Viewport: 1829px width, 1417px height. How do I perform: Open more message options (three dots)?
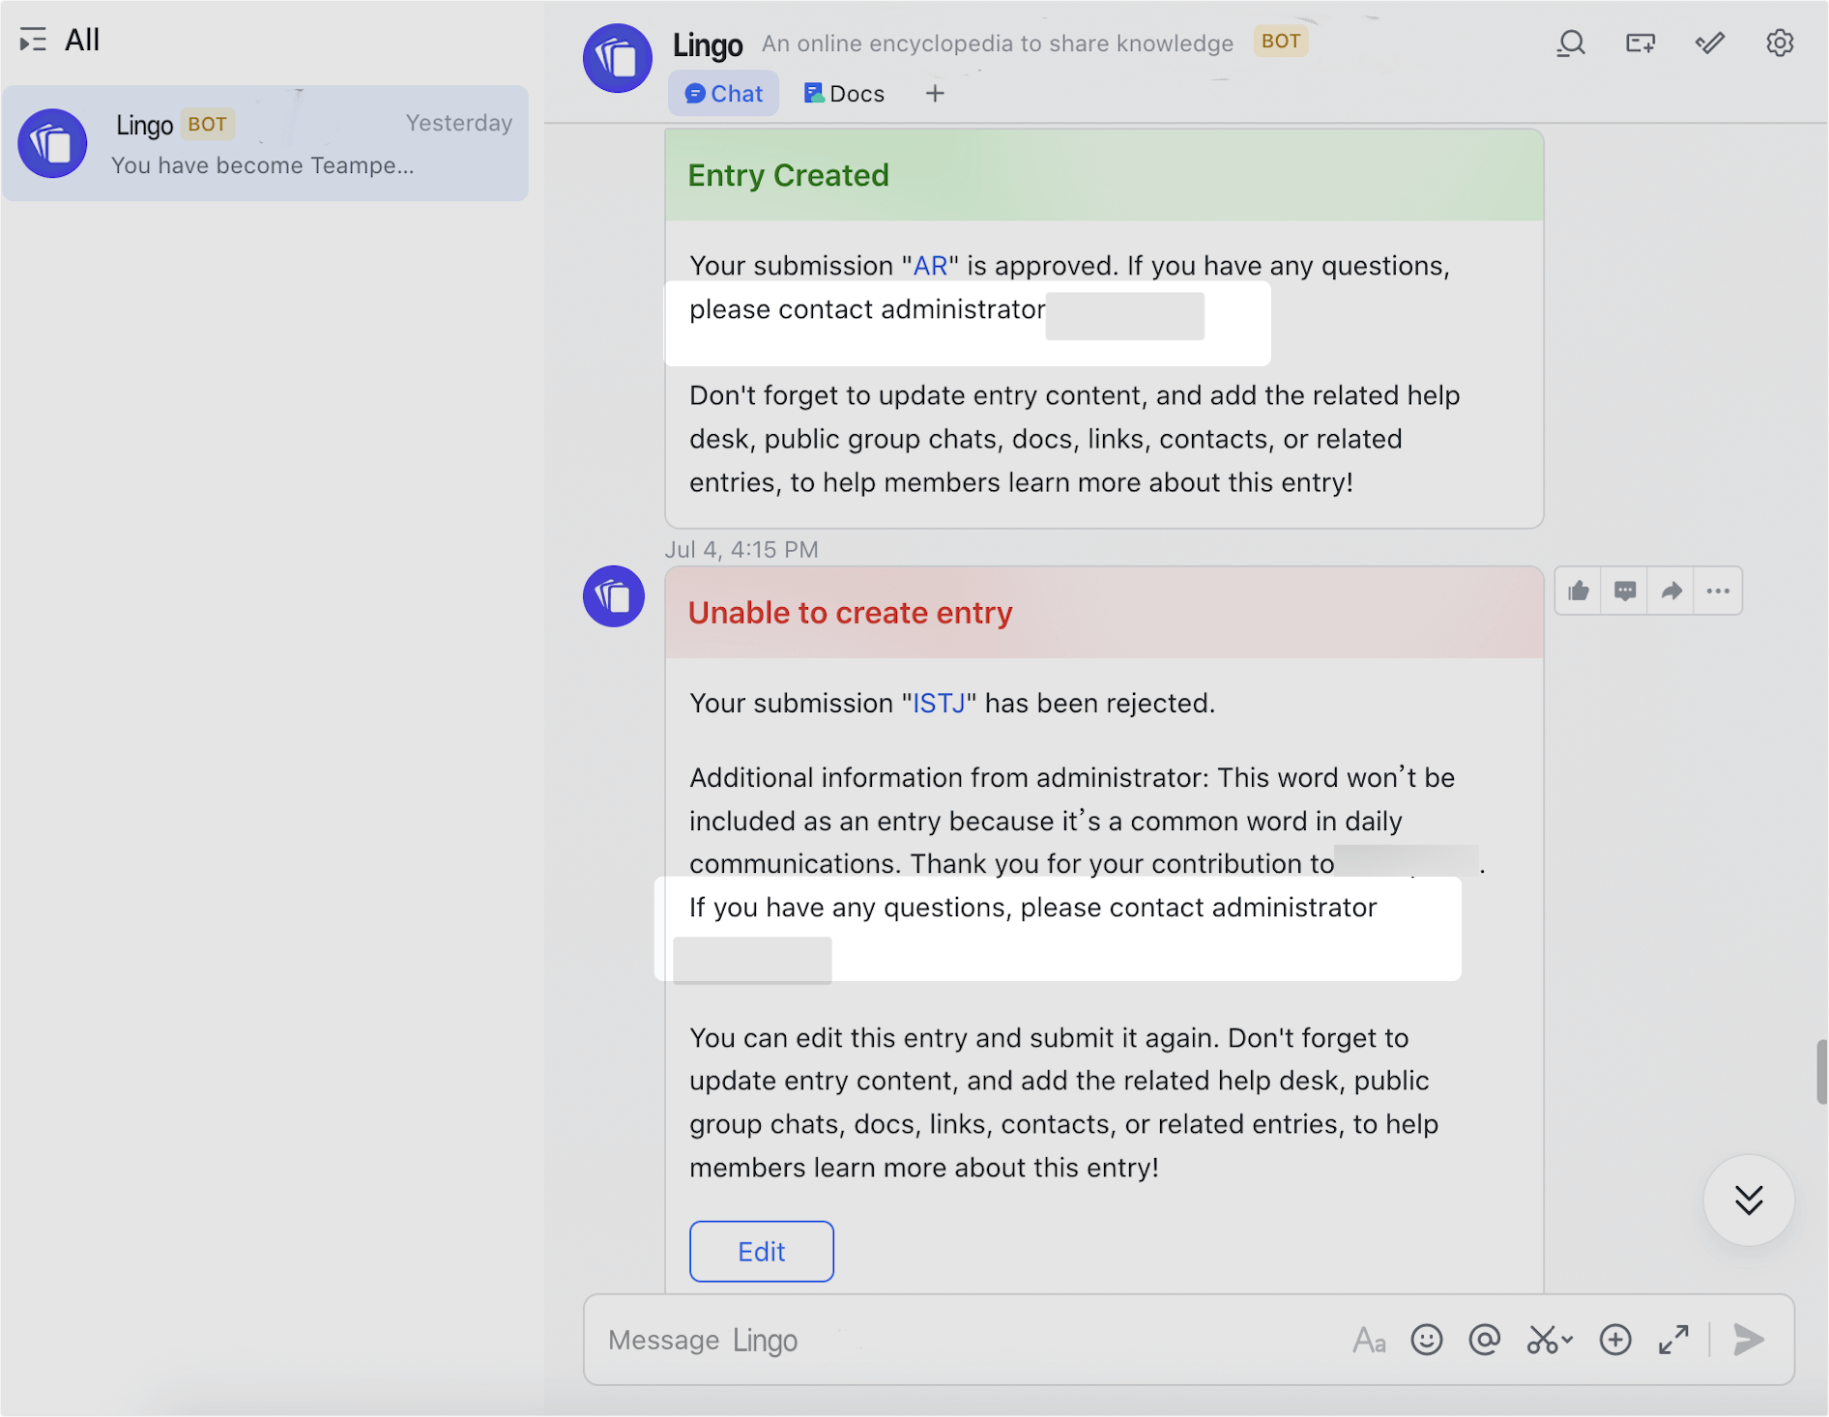pyautogui.click(x=1718, y=591)
